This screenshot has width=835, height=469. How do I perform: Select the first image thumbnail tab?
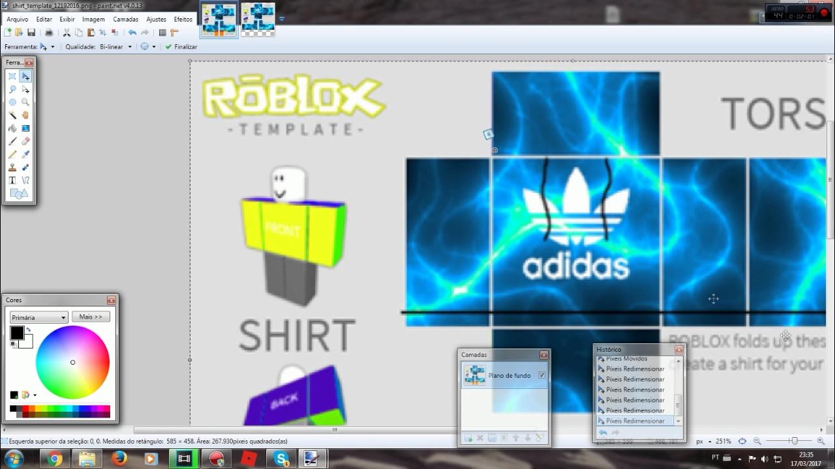tap(219, 19)
